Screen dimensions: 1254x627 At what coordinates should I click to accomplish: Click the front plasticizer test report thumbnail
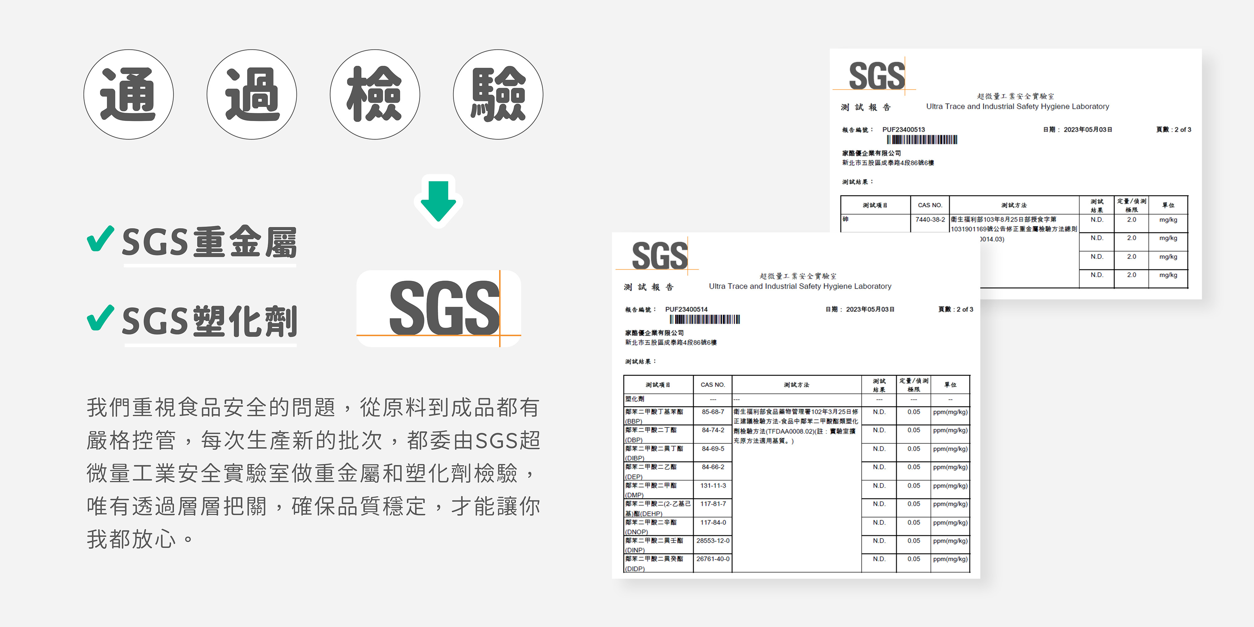coord(795,405)
